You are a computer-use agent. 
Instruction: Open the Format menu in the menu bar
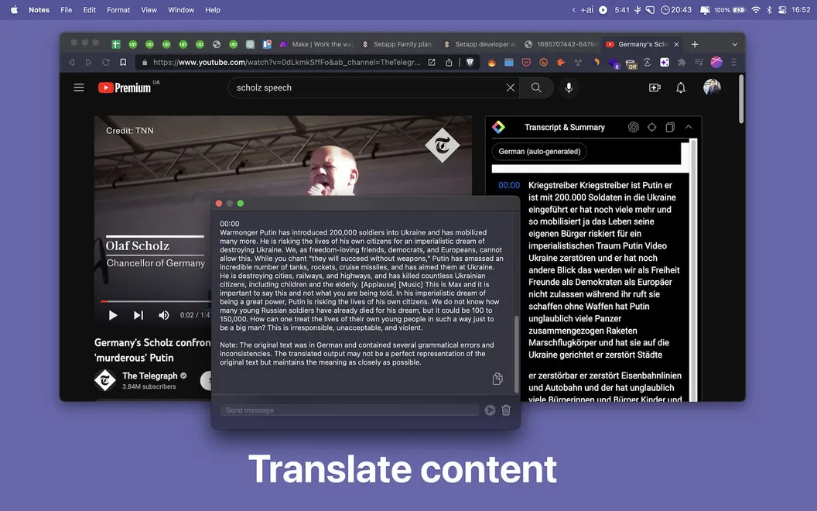118,10
